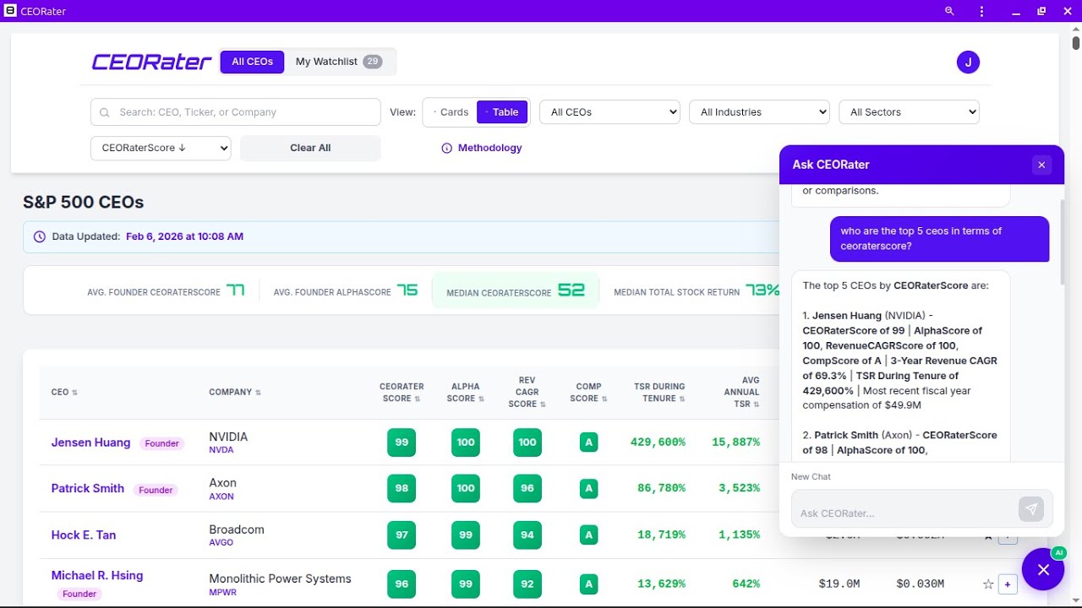The image size is (1082, 608).
Task: Click the zoom magnifier icon in title bar
Action: [949, 11]
